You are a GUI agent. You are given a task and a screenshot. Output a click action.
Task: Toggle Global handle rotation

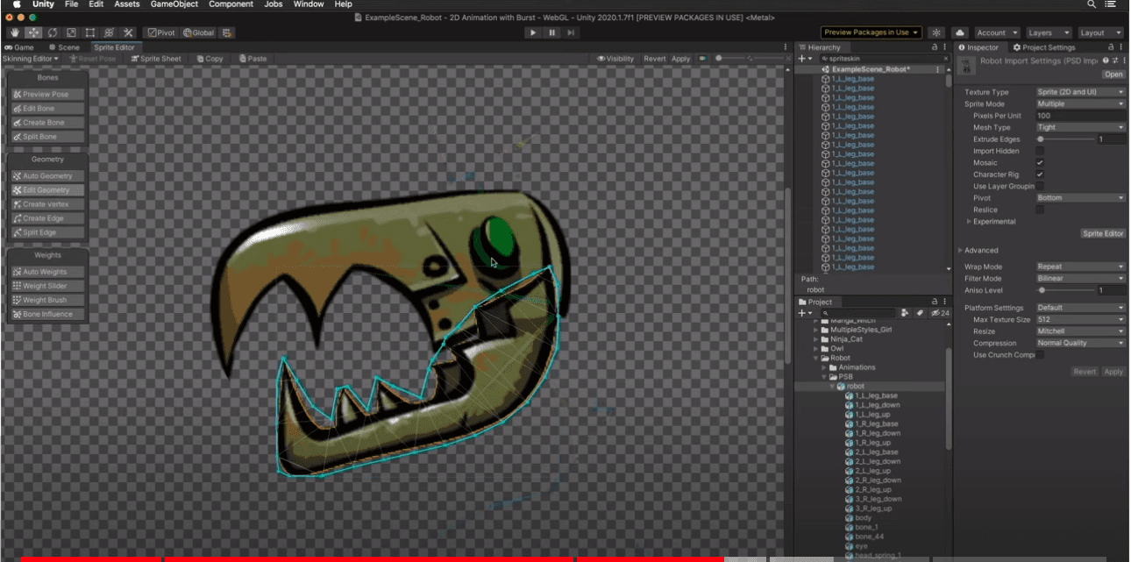(x=198, y=32)
